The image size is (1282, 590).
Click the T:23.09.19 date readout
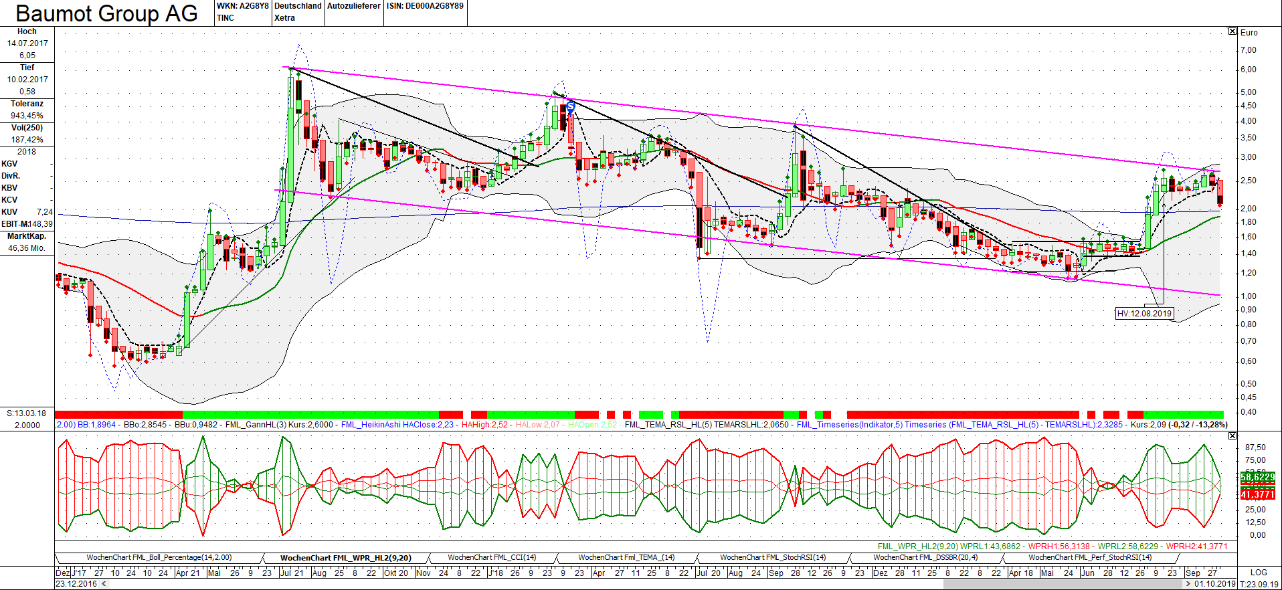tap(1260, 584)
